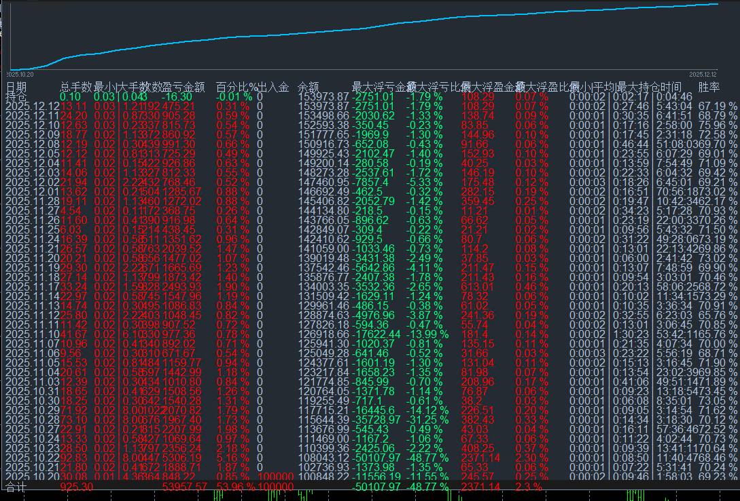Image resolution: width=740 pixels, height=501 pixels.
Task: Click total lots value 925.30
Action: click(x=77, y=487)
